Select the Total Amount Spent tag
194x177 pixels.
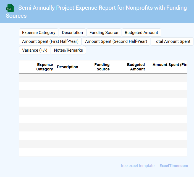pos(172,41)
